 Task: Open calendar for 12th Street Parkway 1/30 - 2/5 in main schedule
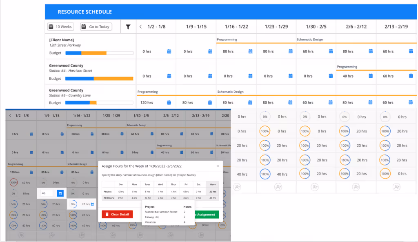coord(331,51)
